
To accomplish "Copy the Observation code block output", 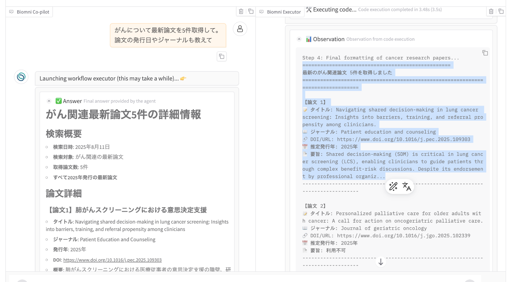I will click(485, 53).
